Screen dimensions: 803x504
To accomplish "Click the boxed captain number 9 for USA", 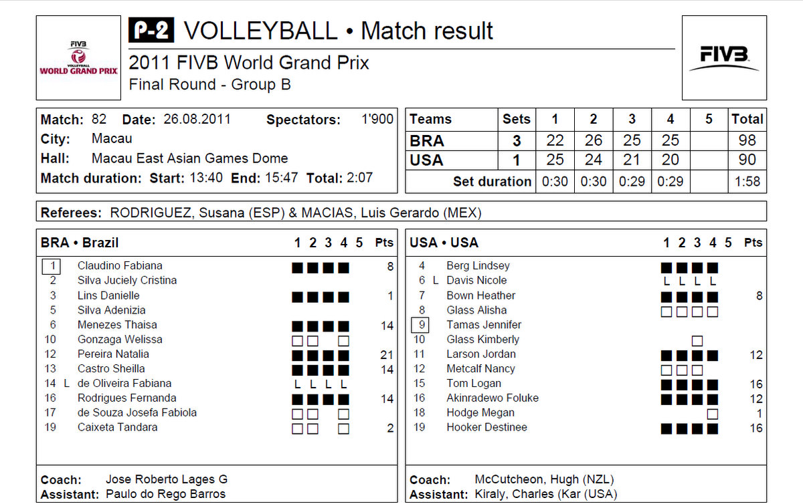I will pos(420,325).
